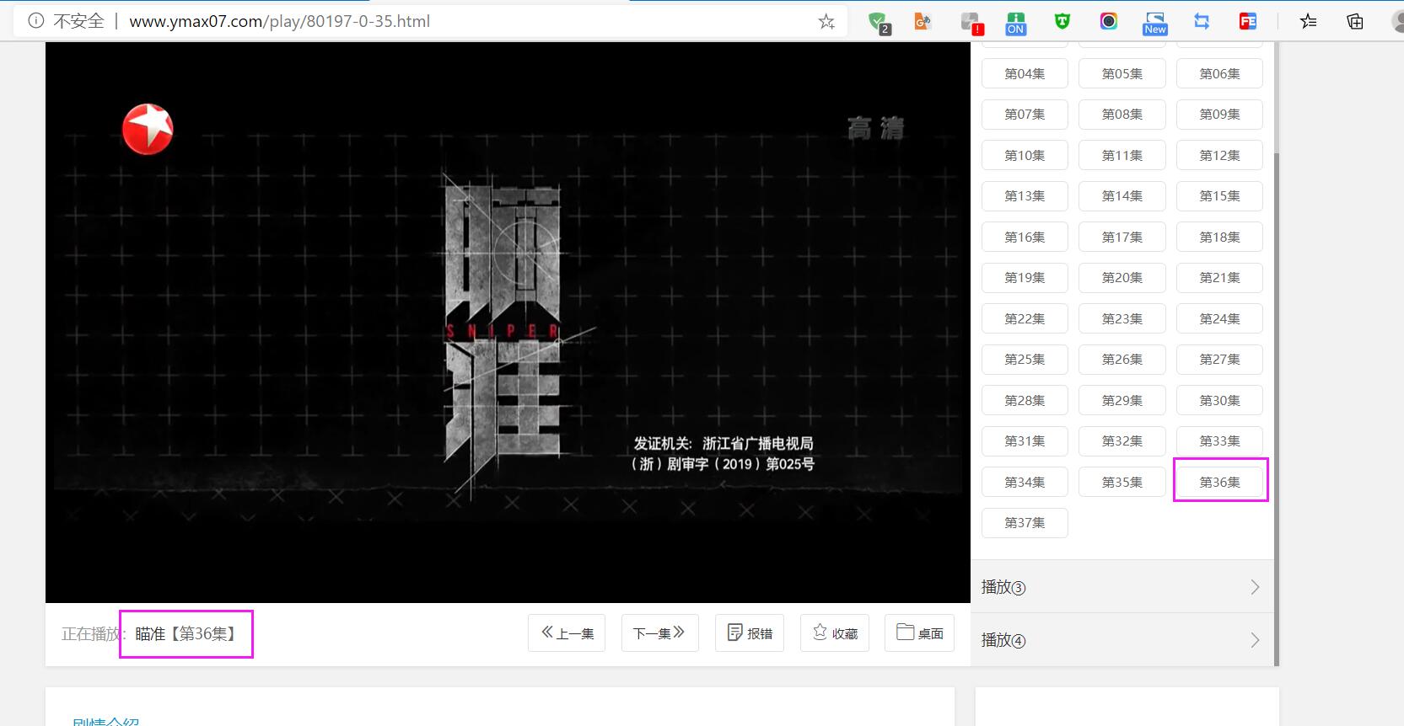The width and height of the screenshot is (1404, 726).
Task: Click the site info icon before 不安全
Action: (x=36, y=21)
